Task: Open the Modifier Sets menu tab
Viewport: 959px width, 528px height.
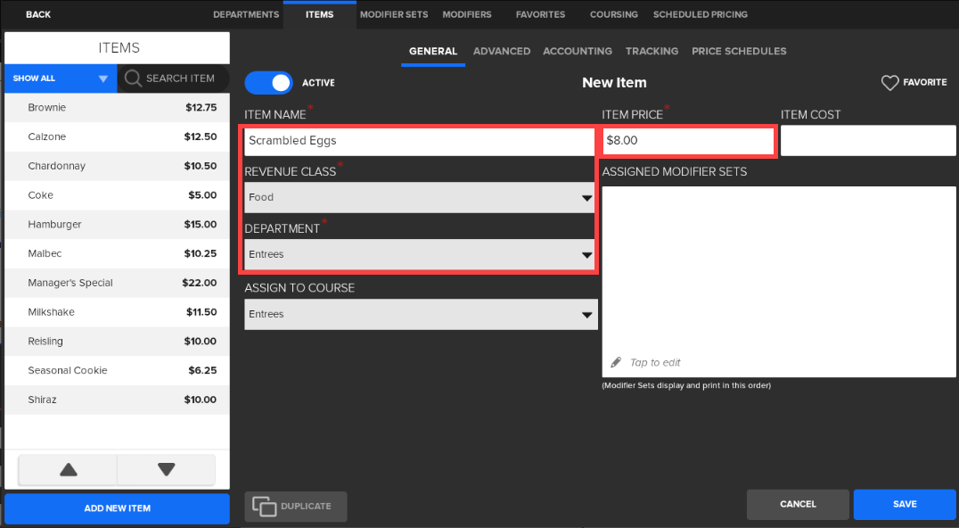Action: [394, 15]
